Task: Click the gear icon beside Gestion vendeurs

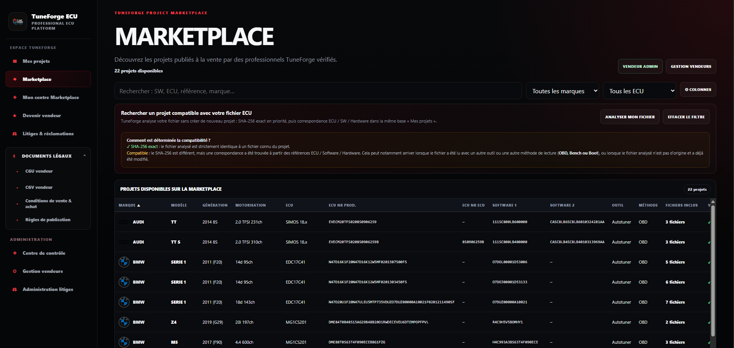Action: (15, 271)
